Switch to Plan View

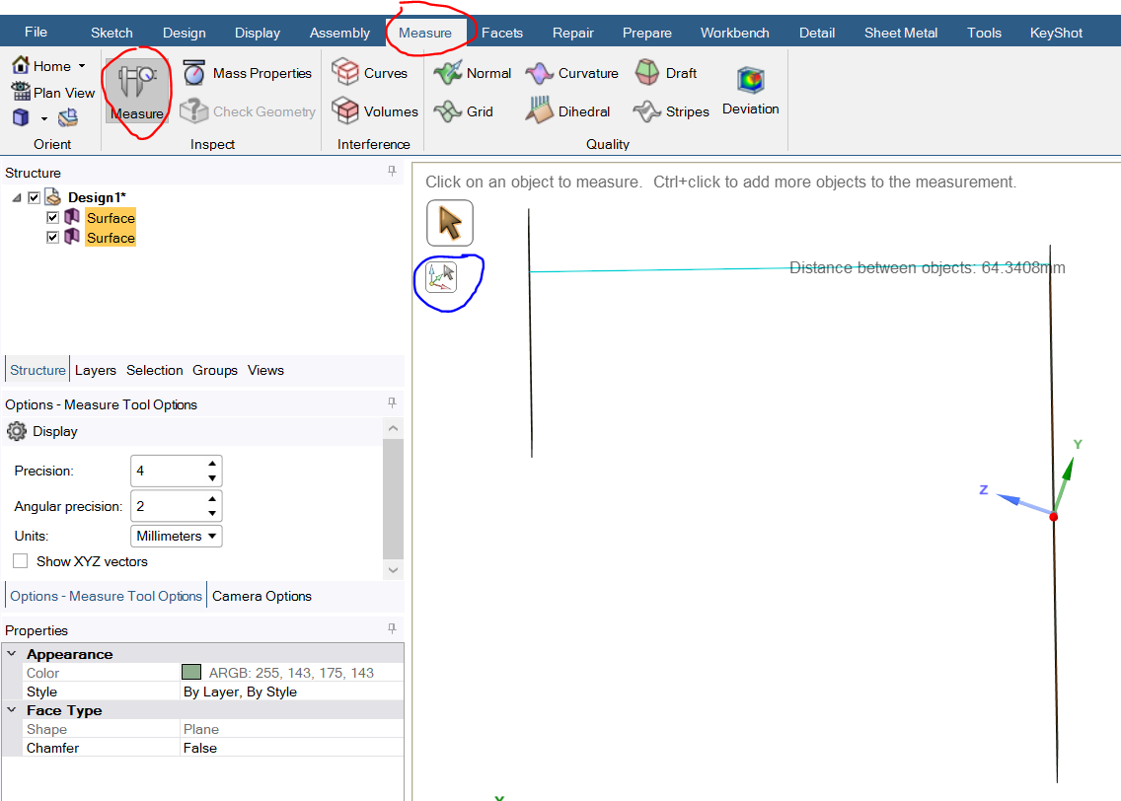pos(53,92)
